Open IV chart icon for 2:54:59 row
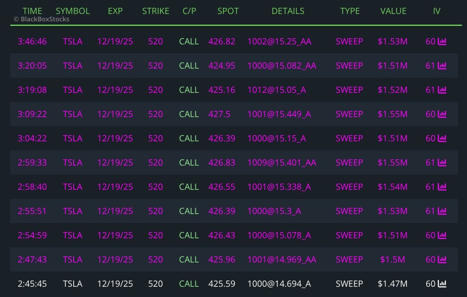The height and width of the screenshot is (297, 467). [x=442, y=235]
